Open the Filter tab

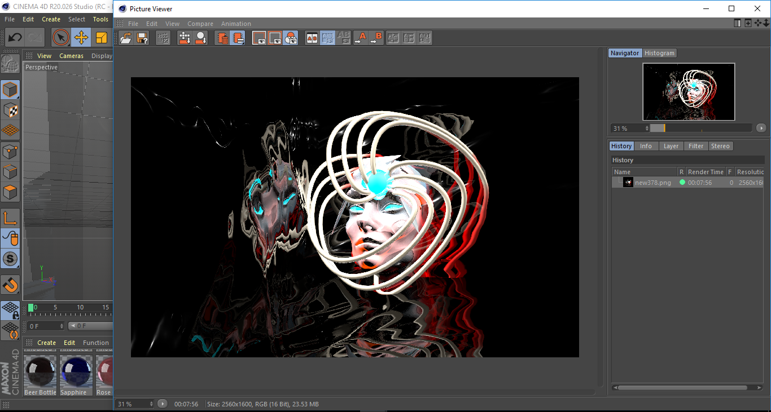pos(696,146)
